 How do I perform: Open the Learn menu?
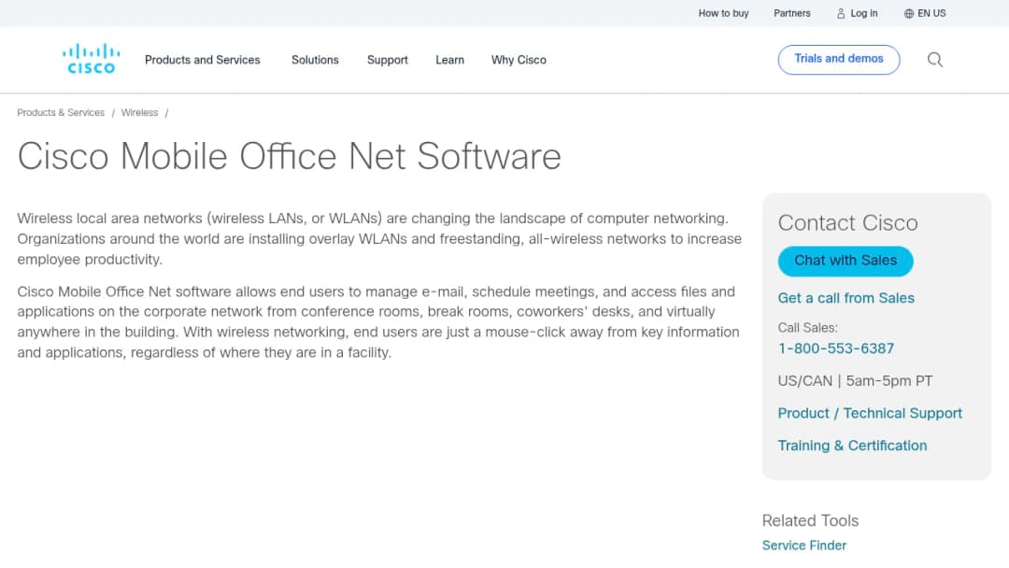[449, 60]
